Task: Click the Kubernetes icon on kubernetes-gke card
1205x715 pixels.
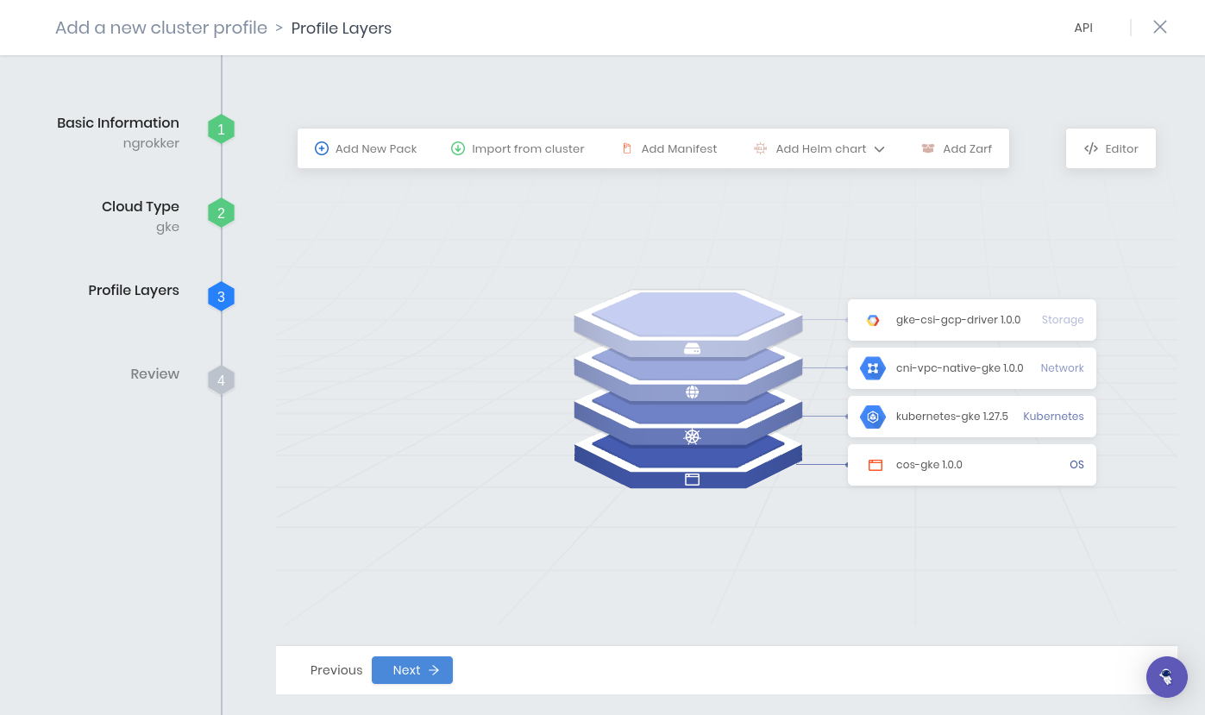Action: (872, 416)
